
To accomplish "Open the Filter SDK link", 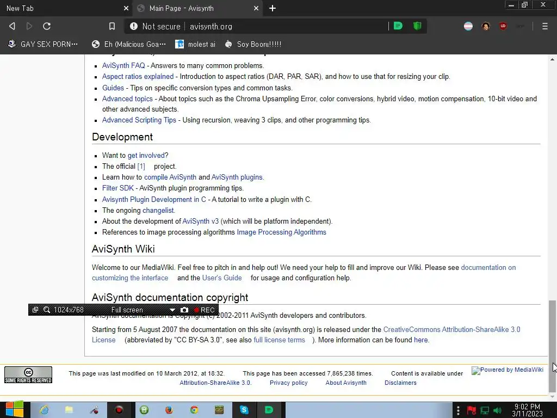I will point(118,188).
